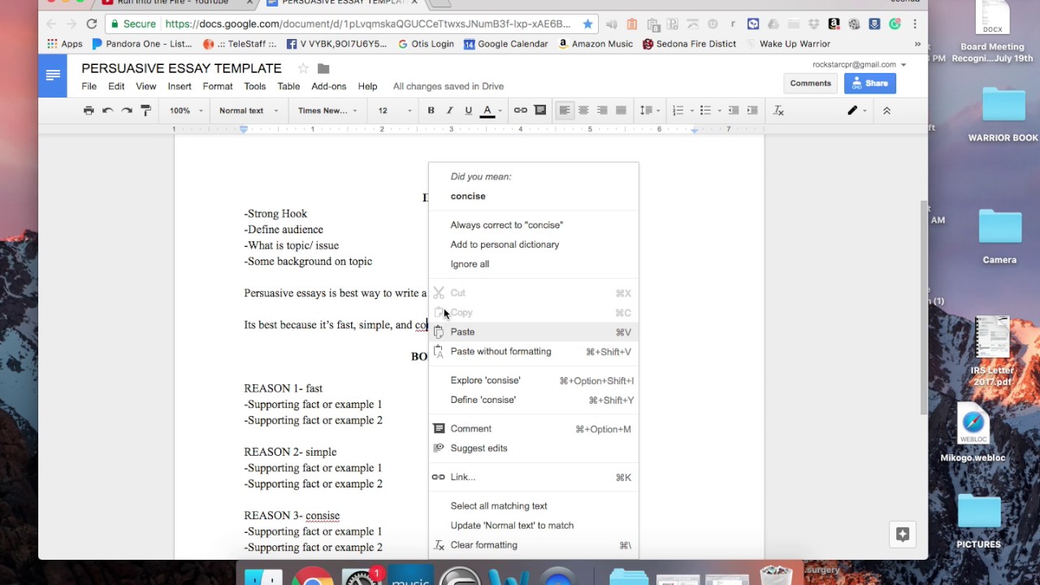Align text right

[602, 110]
